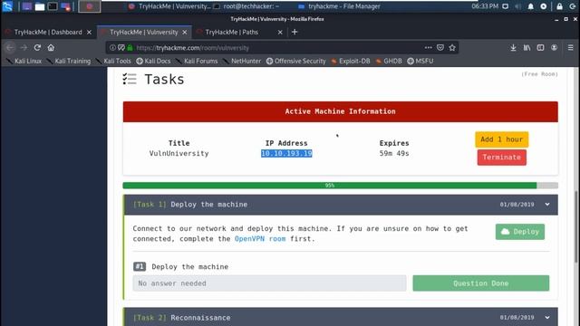Collapse Task 1 Deploy the machine chevron

[x=547, y=205]
